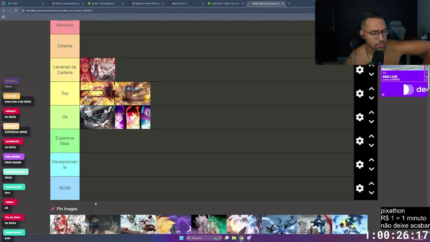Screen dimensions: 430x242
Task: Switch to Página Inicial / X tab
Action: point(185,3)
